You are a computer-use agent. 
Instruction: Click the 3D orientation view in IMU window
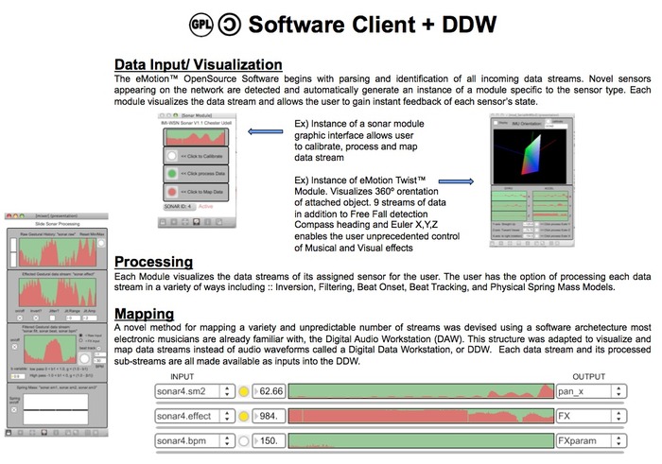point(530,156)
